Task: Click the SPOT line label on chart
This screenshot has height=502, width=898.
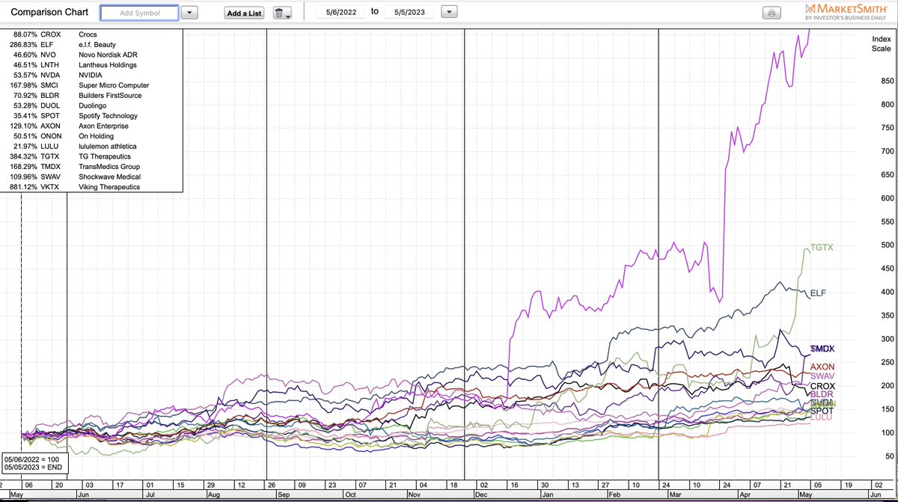Action: coord(822,411)
